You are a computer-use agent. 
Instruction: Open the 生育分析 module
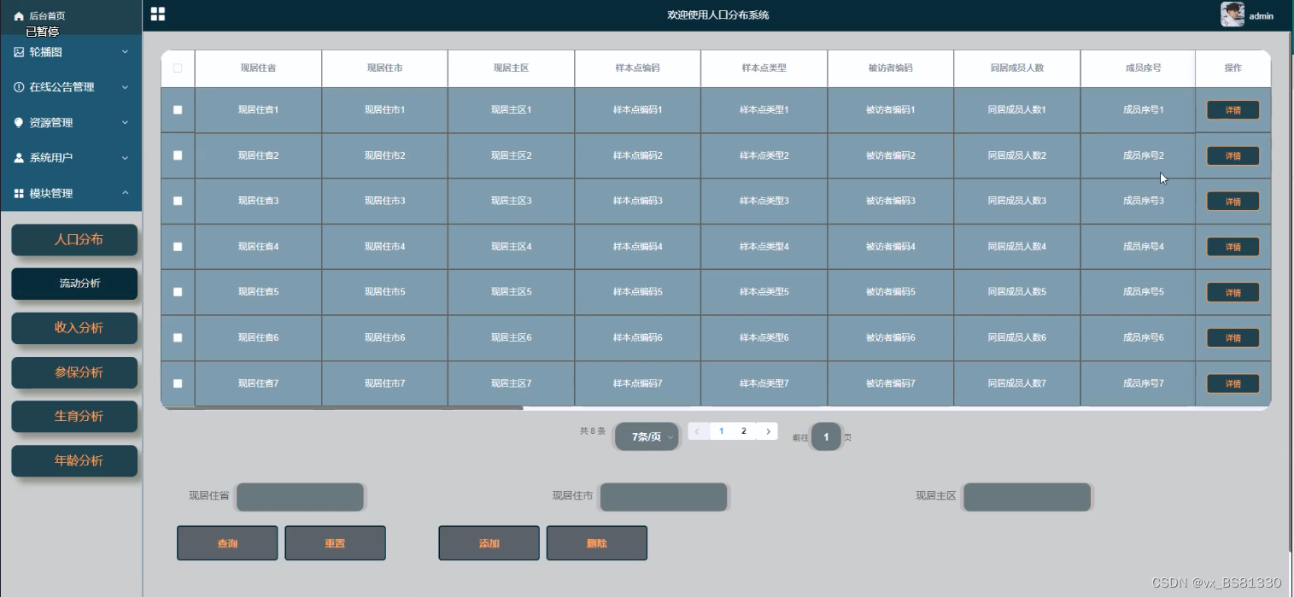(x=74, y=416)
